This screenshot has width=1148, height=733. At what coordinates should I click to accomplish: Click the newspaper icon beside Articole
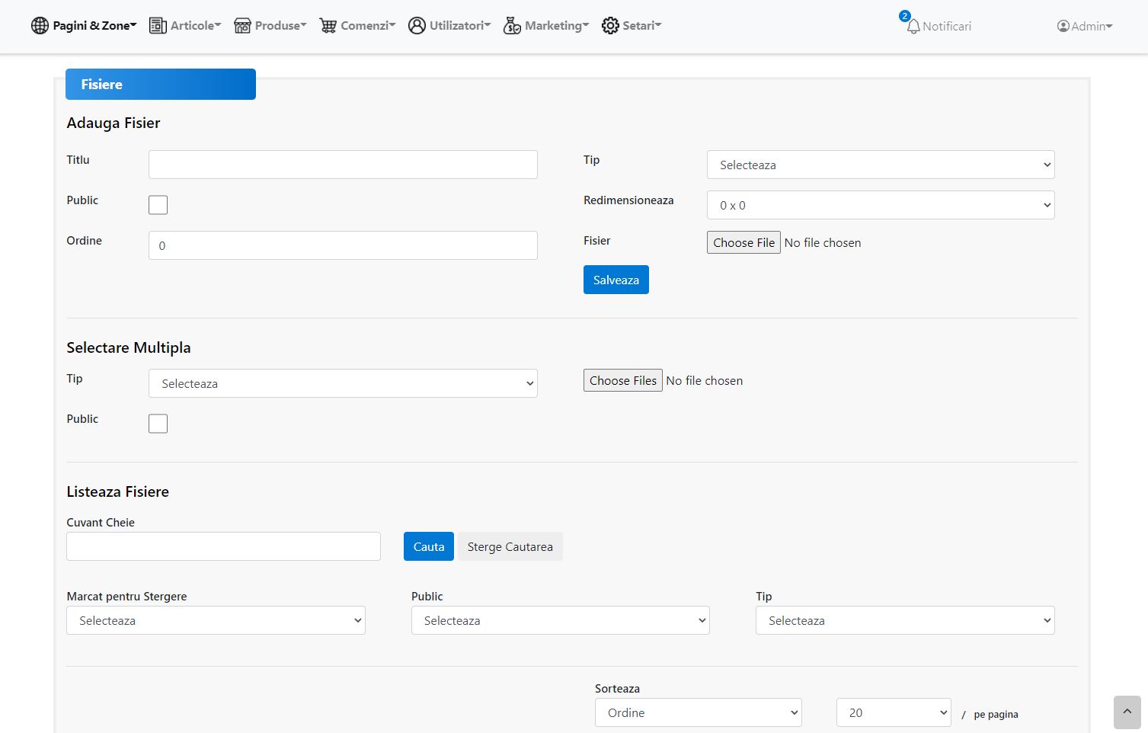coord(158,26)
